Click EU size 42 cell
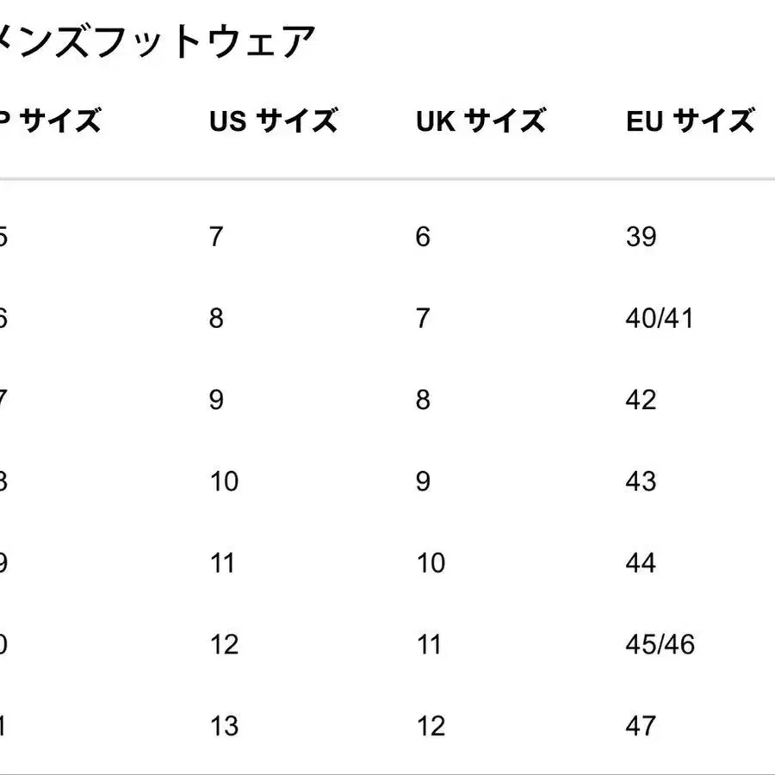 [x=642, y=400]
